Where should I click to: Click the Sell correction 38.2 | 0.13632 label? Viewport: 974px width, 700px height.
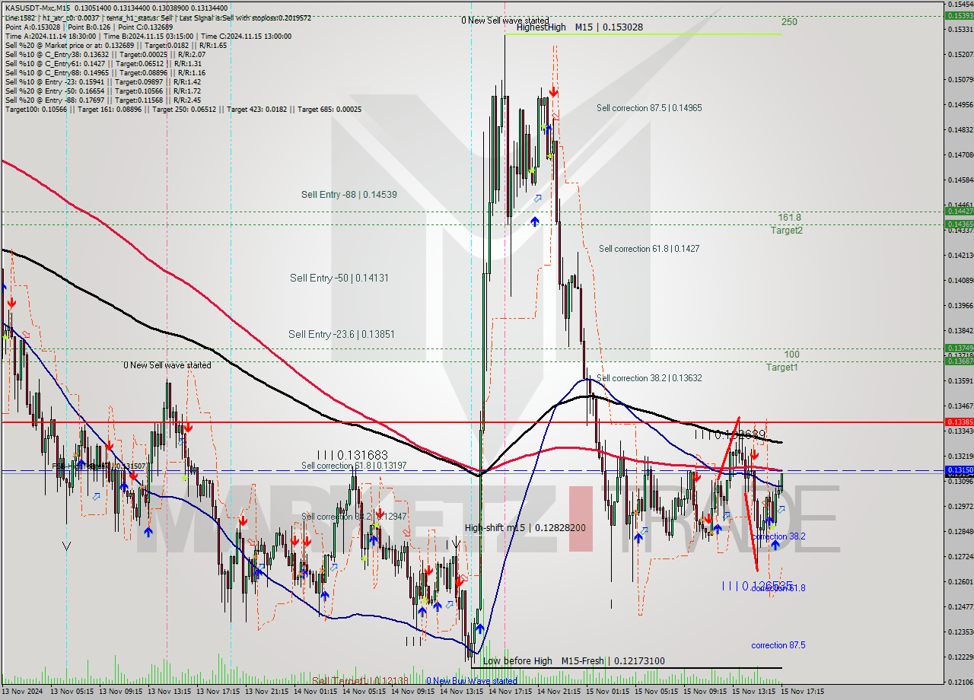coord(649,378)
